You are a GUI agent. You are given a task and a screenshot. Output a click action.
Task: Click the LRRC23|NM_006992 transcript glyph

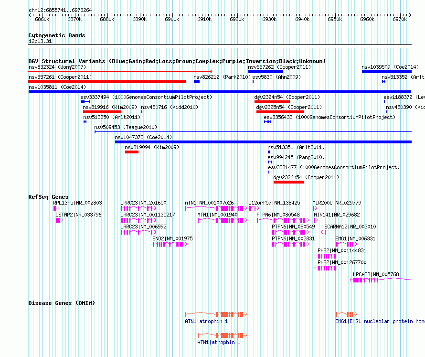click(138, 232)
